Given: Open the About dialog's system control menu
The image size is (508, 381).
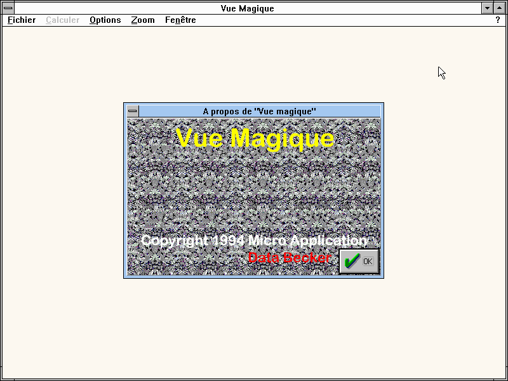Looking at the screenshot, I should pyautogui.click(x=133, y=111).
